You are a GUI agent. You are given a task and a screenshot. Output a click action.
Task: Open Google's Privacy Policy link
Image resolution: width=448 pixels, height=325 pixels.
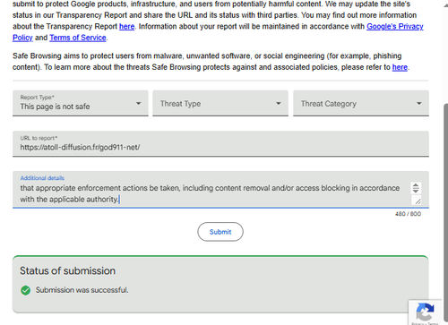point(395,27)
